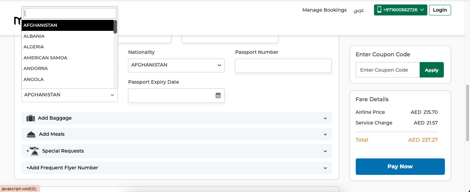Expand Add Frequent Flyer Number section

coord(177,168)
